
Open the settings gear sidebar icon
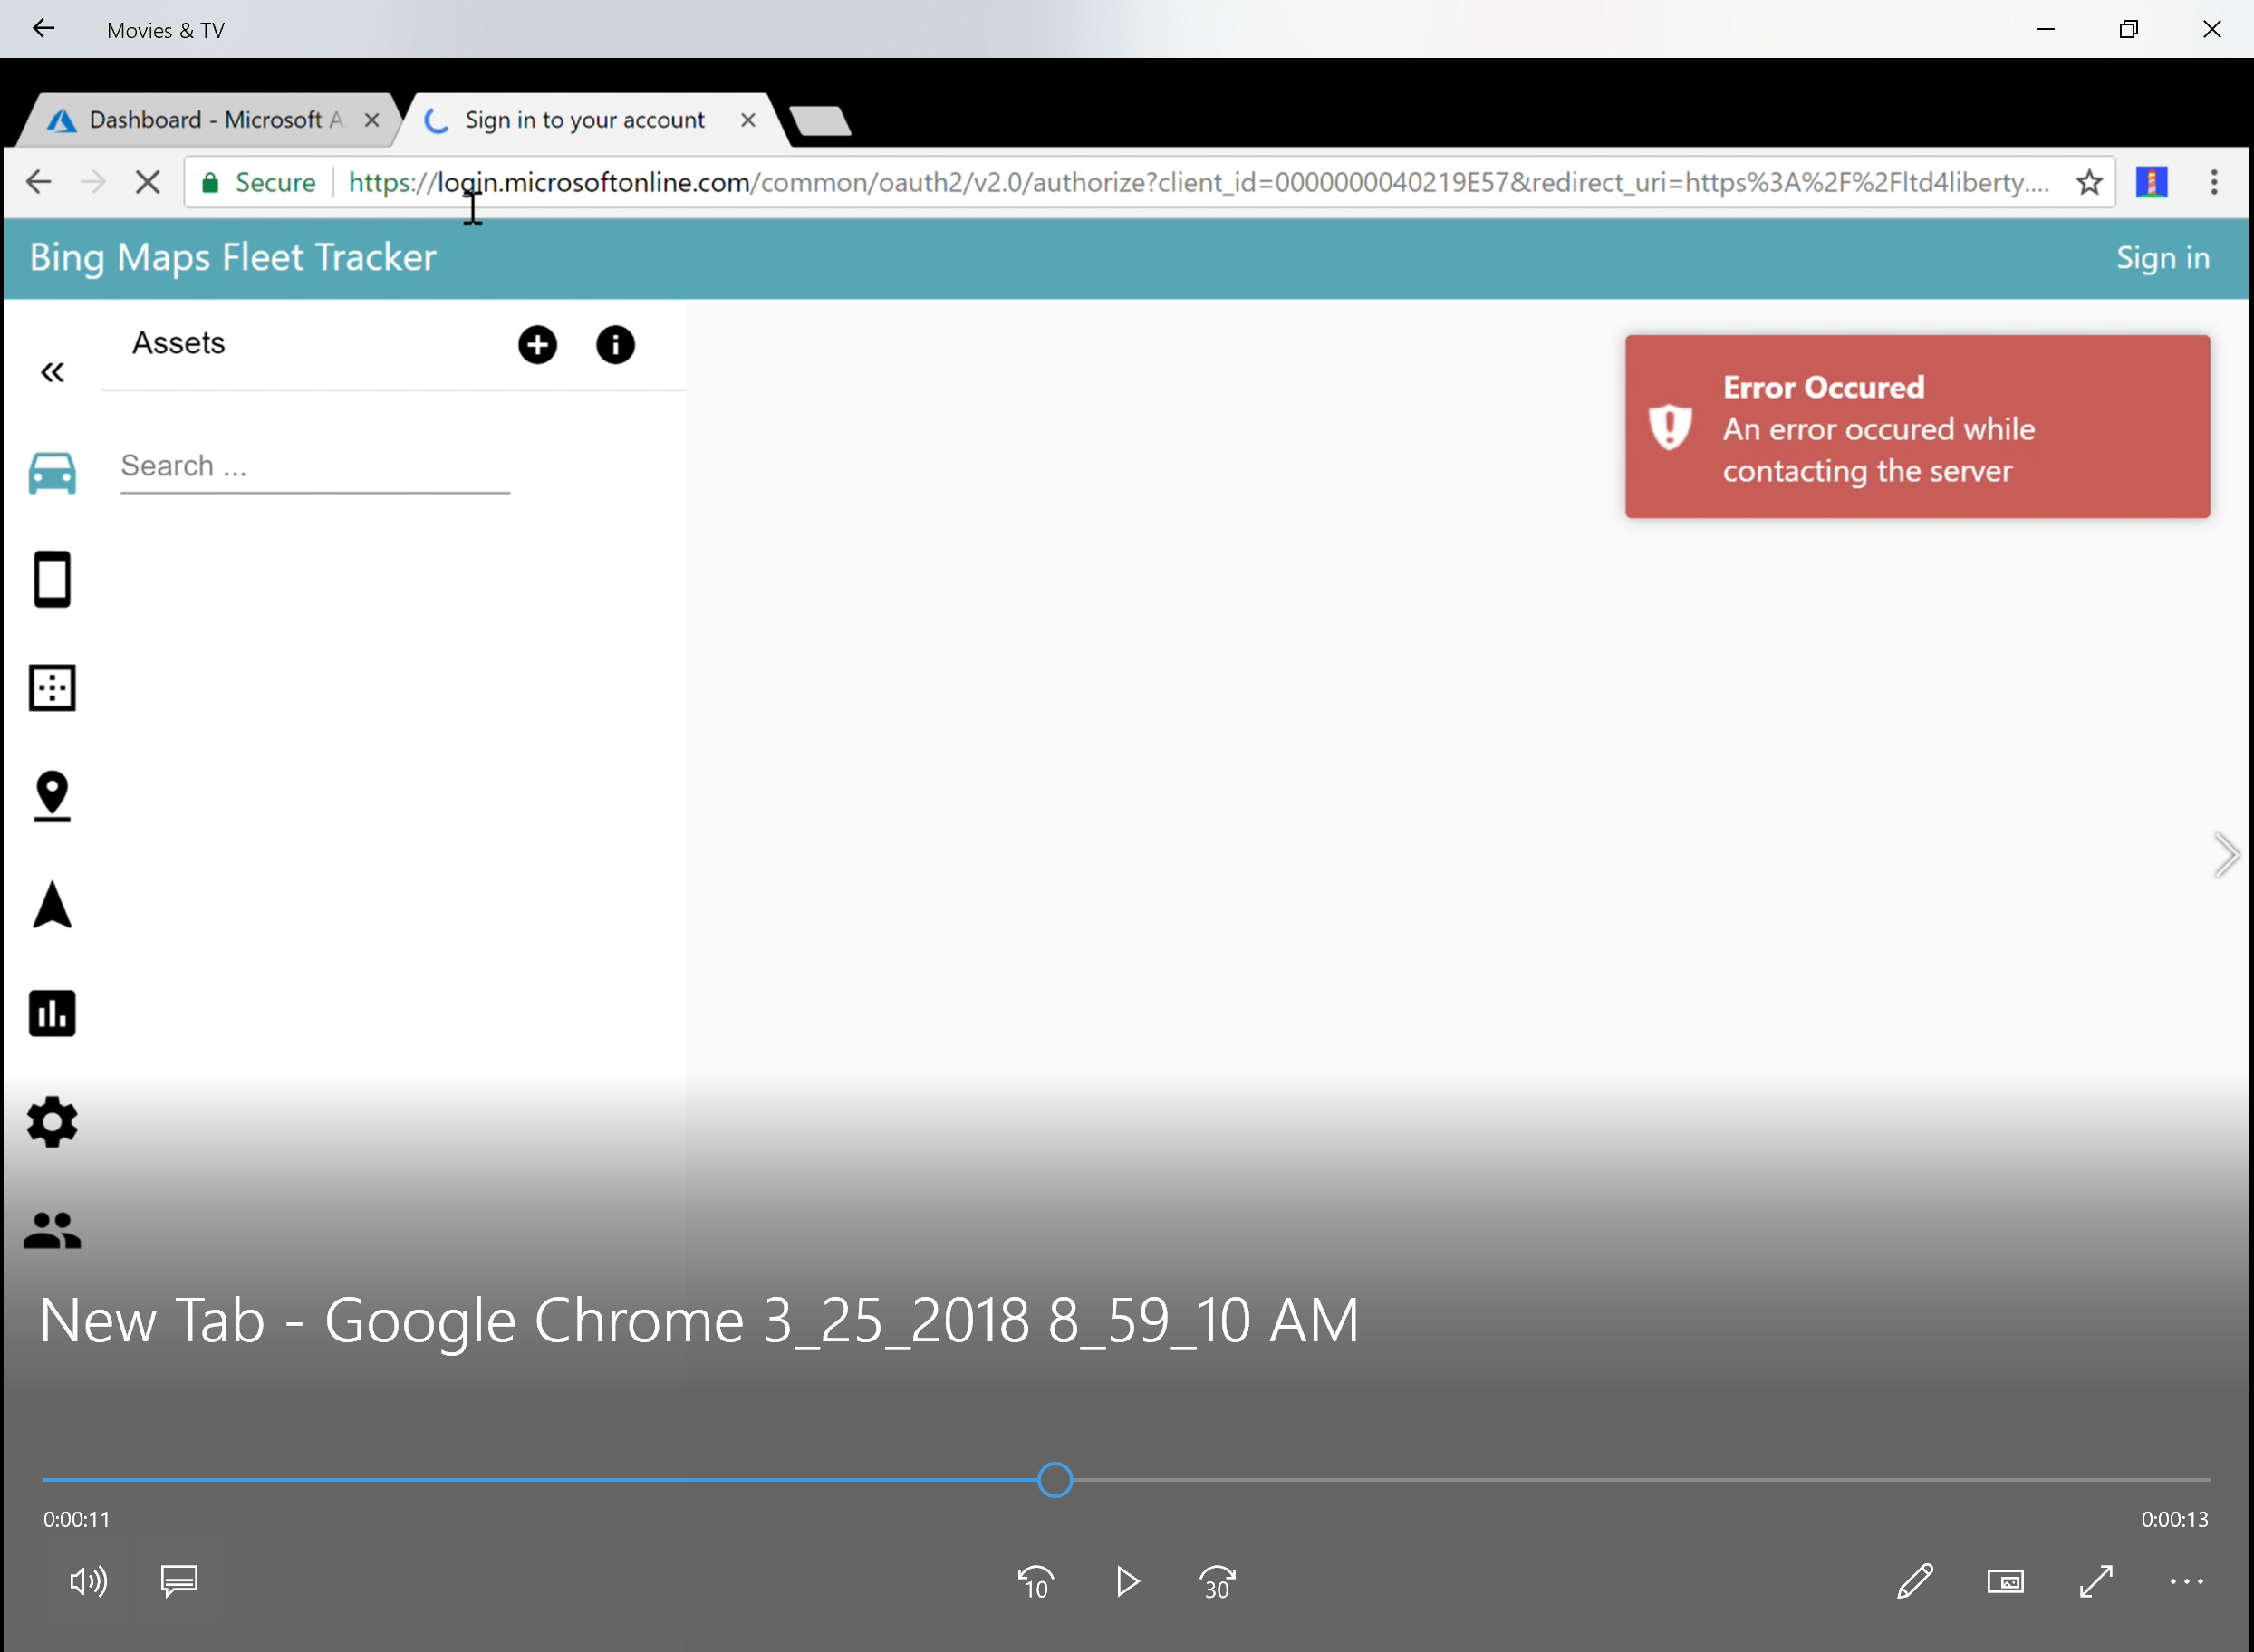tap(52, 1122)
